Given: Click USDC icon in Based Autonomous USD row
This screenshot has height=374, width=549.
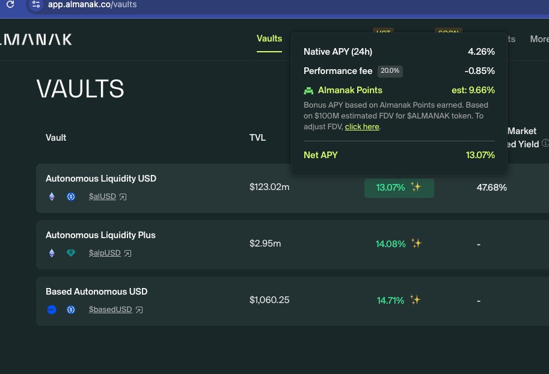Looking at the screenshot, I should [x=71, y=310].
